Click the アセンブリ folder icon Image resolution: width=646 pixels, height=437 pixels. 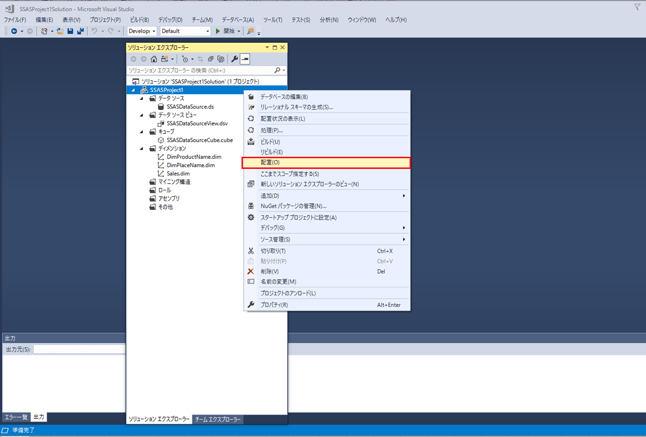[152, 199]
